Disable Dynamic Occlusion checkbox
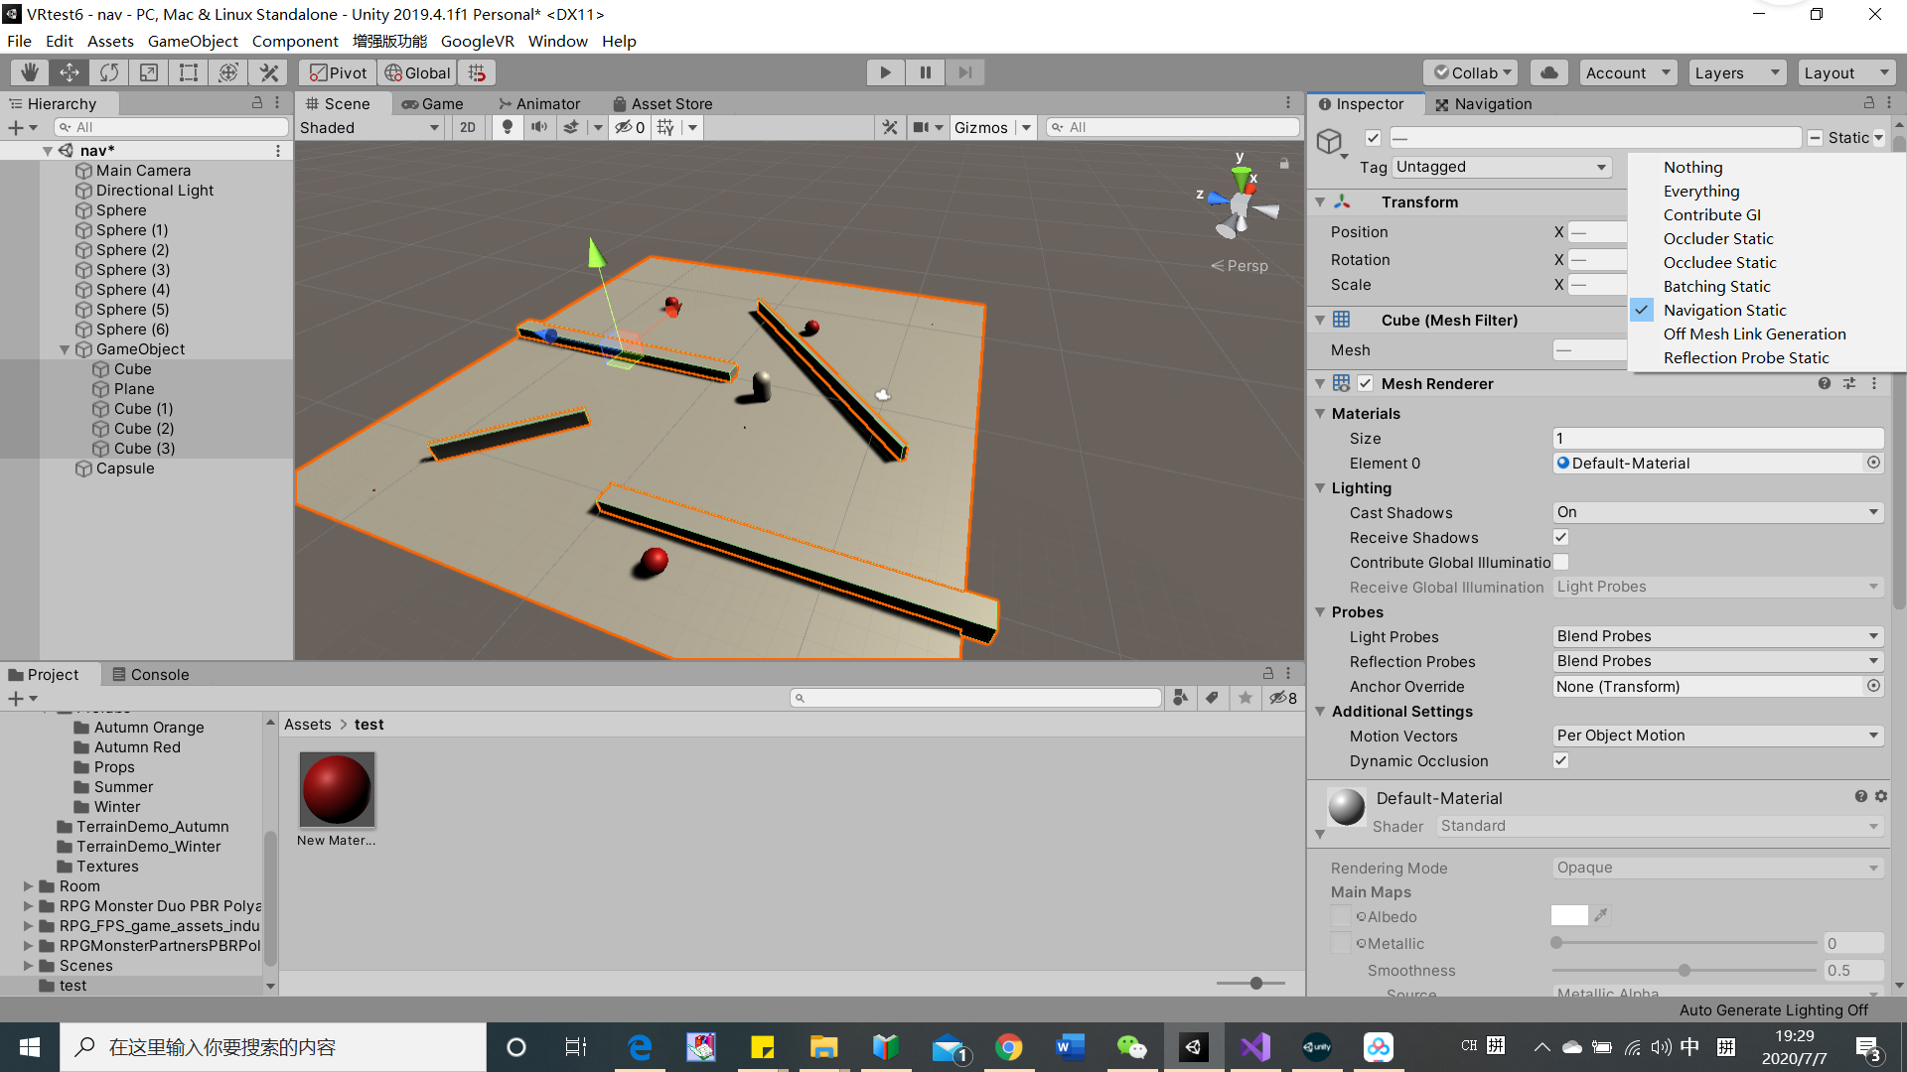The width and height of the screenshot is (1907, 1072). (x=1560, y=760)
